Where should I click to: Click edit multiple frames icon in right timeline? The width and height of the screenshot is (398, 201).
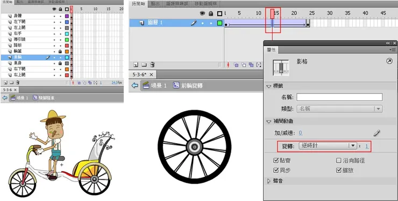point(251,65)
